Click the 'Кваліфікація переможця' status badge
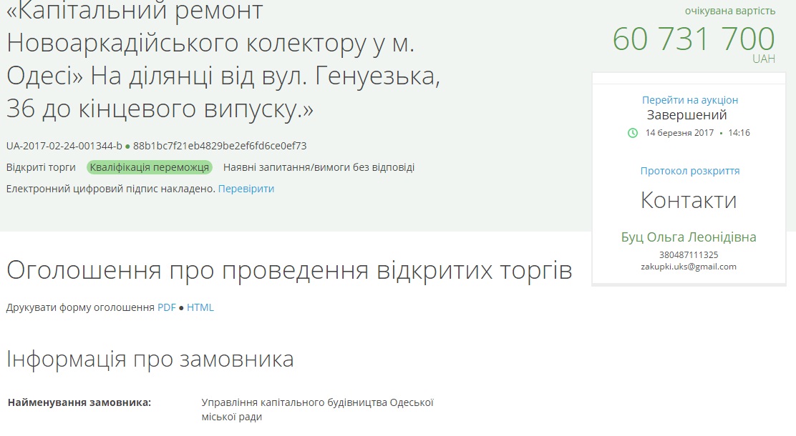796x436 pixels. (150, 167)
